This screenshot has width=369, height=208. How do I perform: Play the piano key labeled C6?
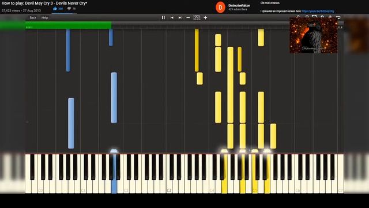298,174
